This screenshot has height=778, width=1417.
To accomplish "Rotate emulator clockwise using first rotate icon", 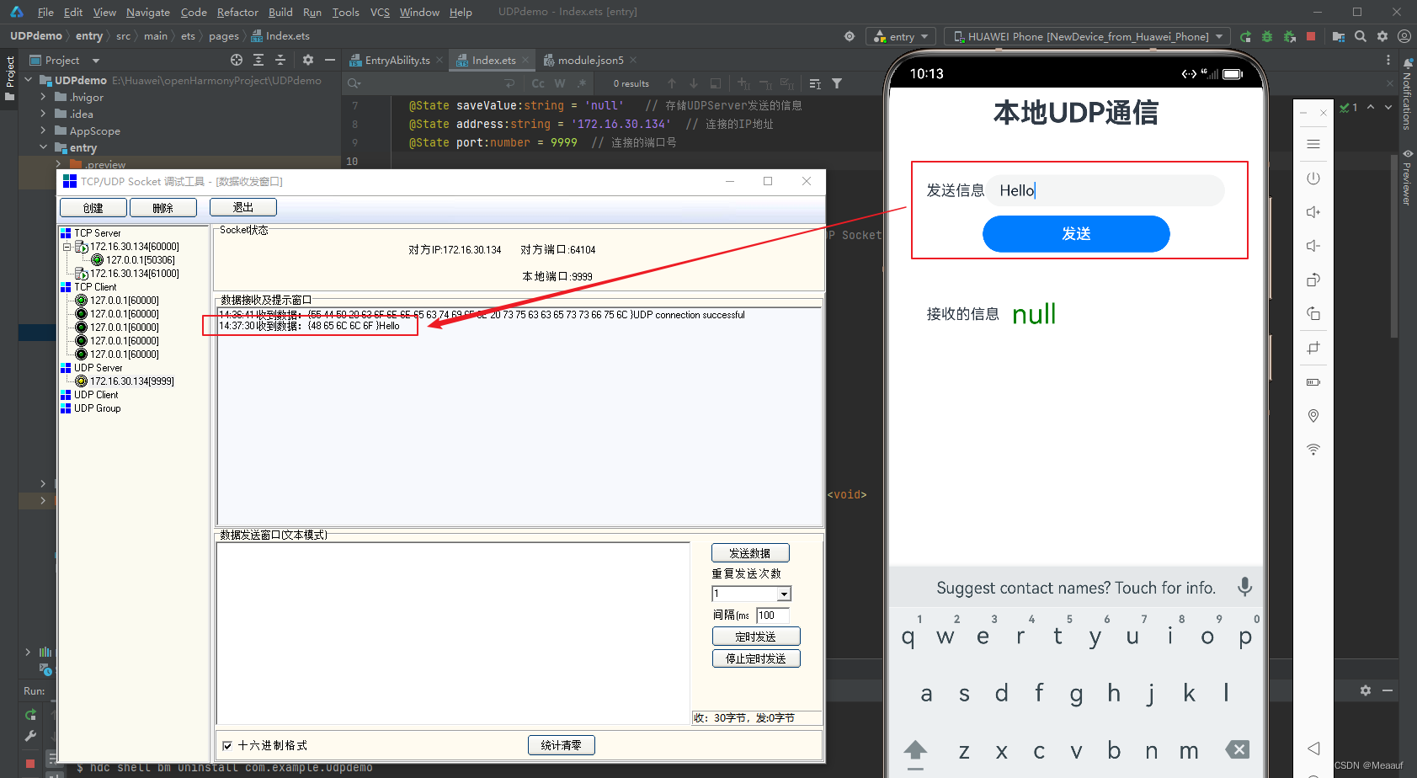I will click(x=1313, y=280).
